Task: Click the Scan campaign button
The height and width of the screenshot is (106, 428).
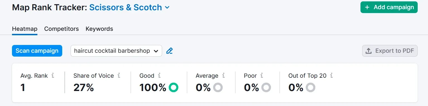Action: pos(37,51)
